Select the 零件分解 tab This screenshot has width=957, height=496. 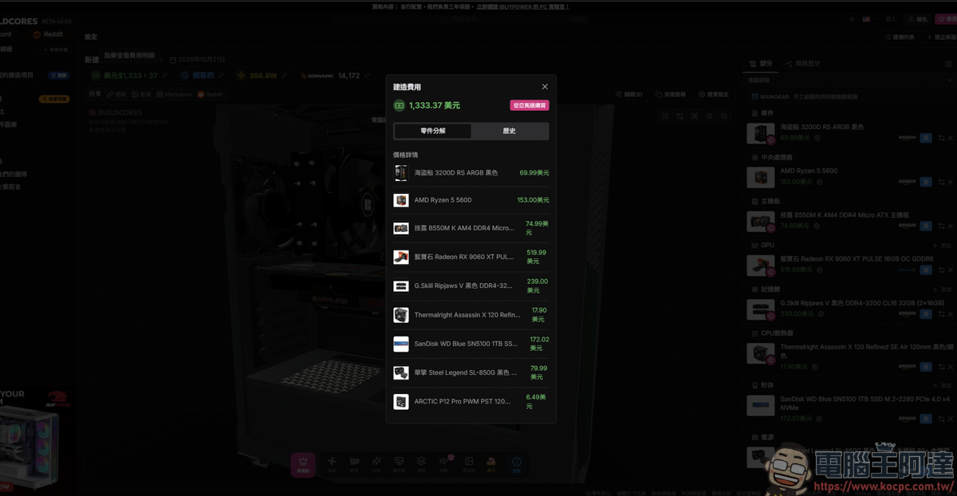tap(433, 131)
